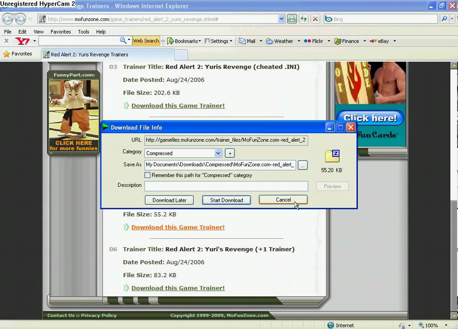
Task: Click the Yahoo! logo in toolbar
Action: 22,41
